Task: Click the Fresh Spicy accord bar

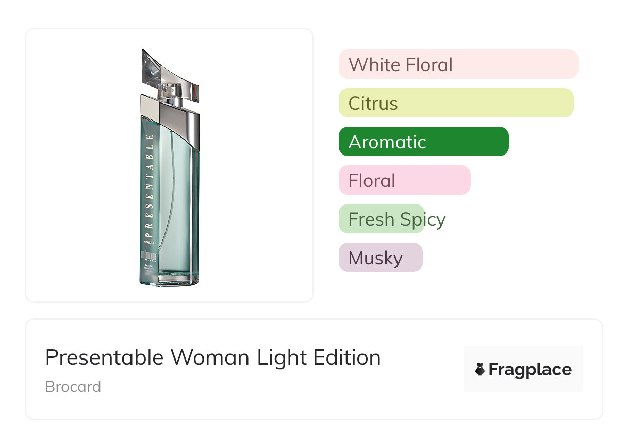Action: [382, 219]
